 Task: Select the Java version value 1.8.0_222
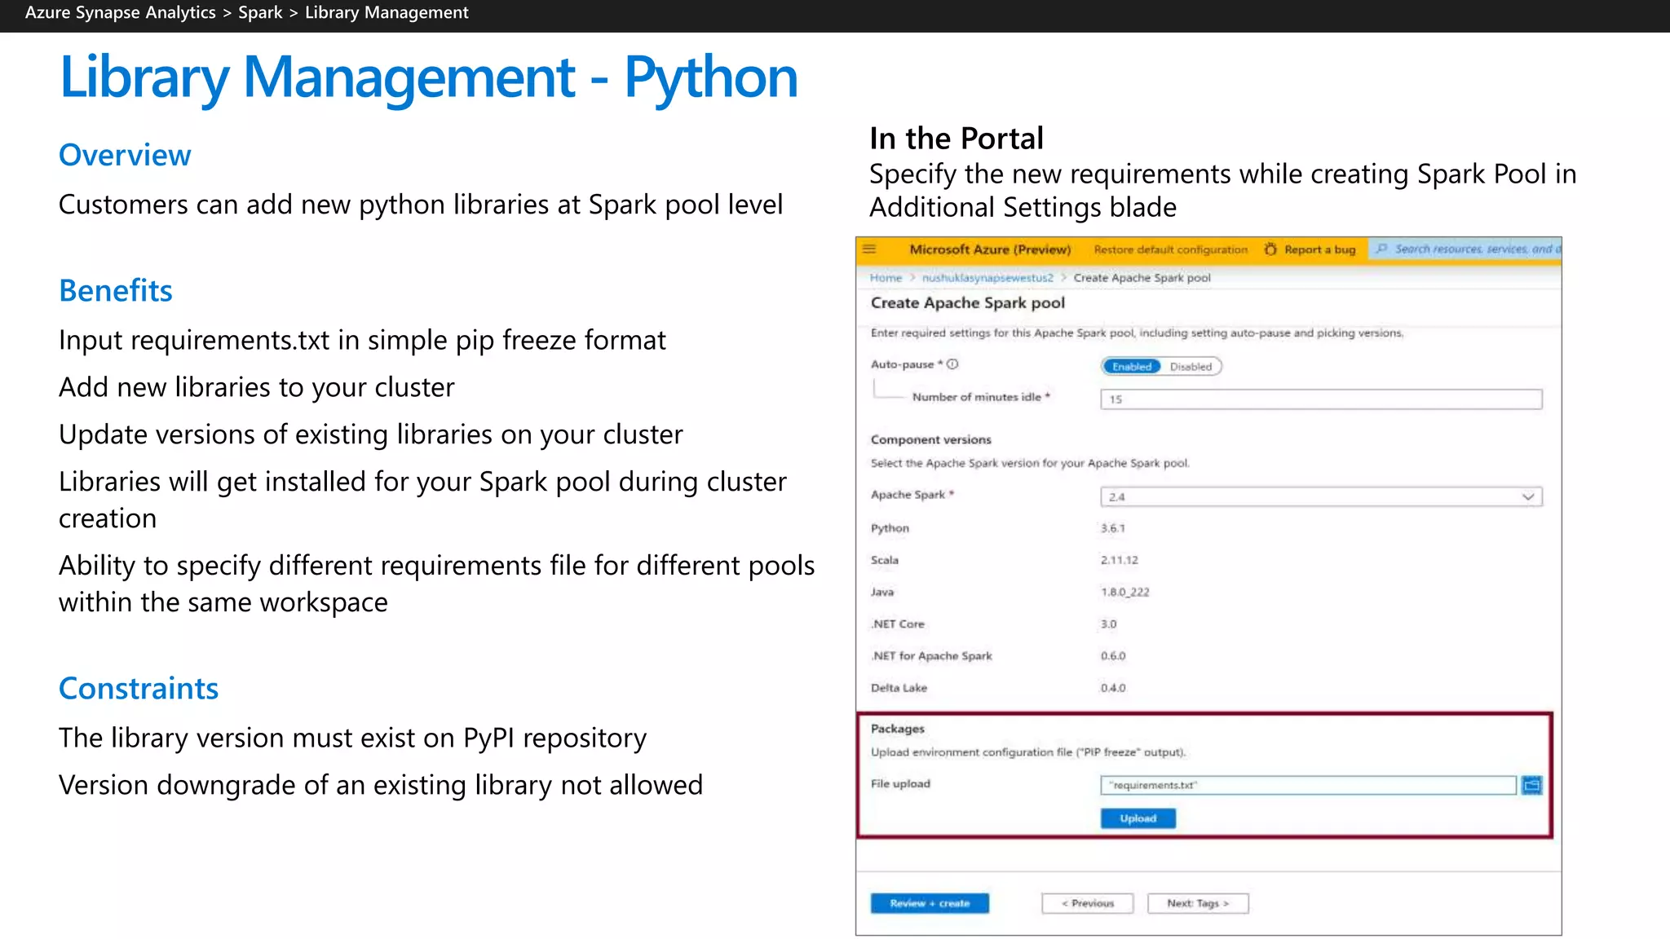coord(1124,592)
